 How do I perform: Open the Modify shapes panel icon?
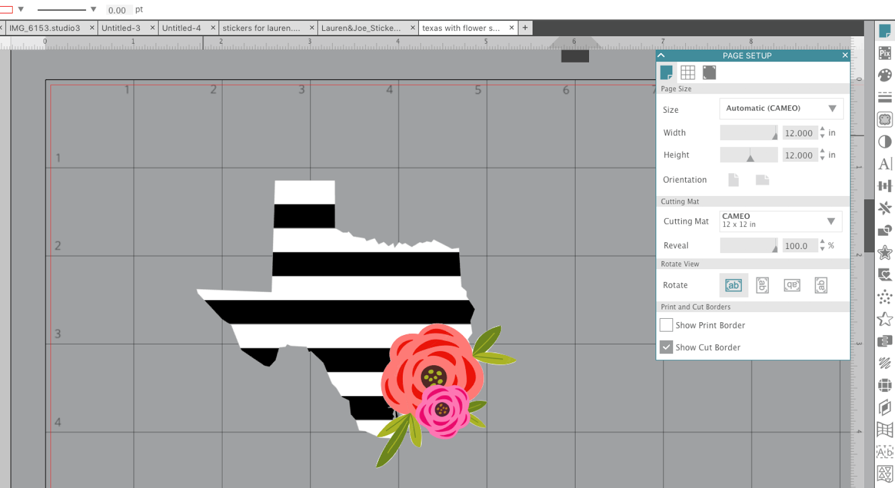[x=884, y=230]
